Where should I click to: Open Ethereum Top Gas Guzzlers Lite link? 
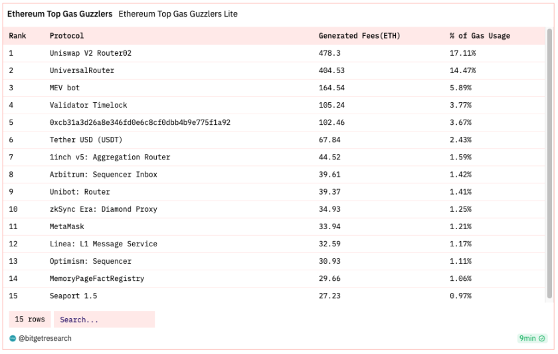178,14
